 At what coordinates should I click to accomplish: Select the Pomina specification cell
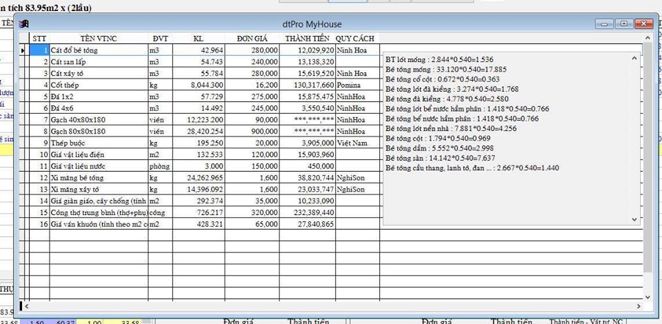[357, 84]
